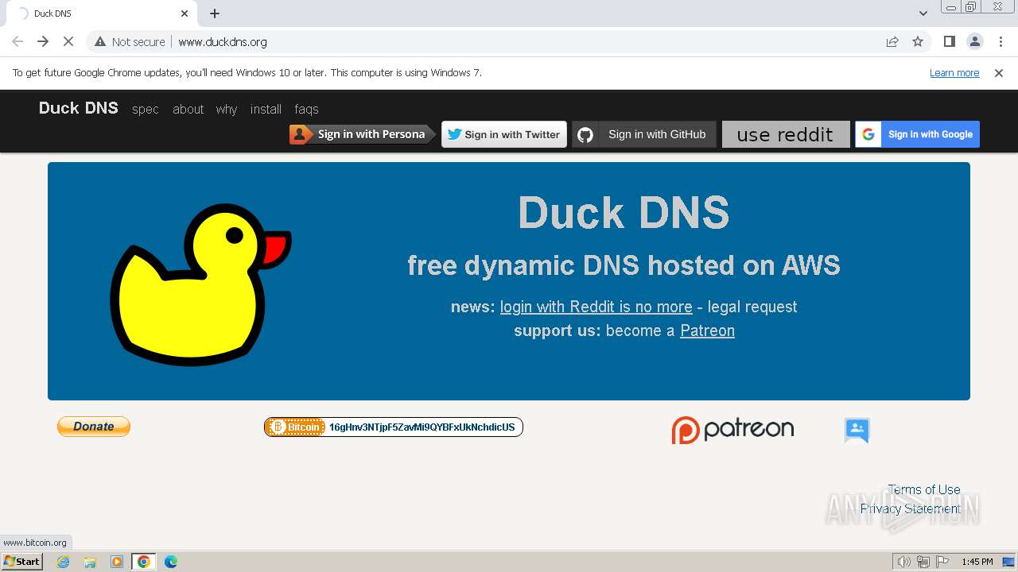Open the install page in navbar
This screenshot has width=1018, height=572.
(x=266, y=109)
